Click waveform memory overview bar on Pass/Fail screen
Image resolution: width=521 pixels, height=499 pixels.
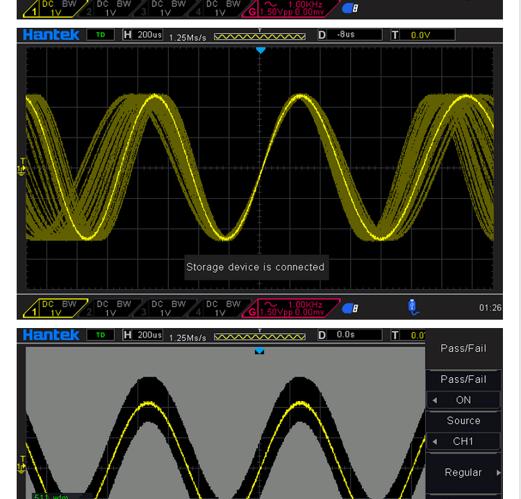click(260, 336)
